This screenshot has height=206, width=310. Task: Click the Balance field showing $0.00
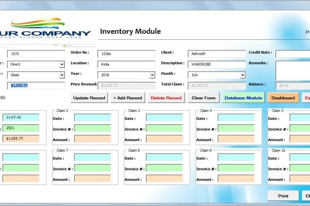click(293, 86)
